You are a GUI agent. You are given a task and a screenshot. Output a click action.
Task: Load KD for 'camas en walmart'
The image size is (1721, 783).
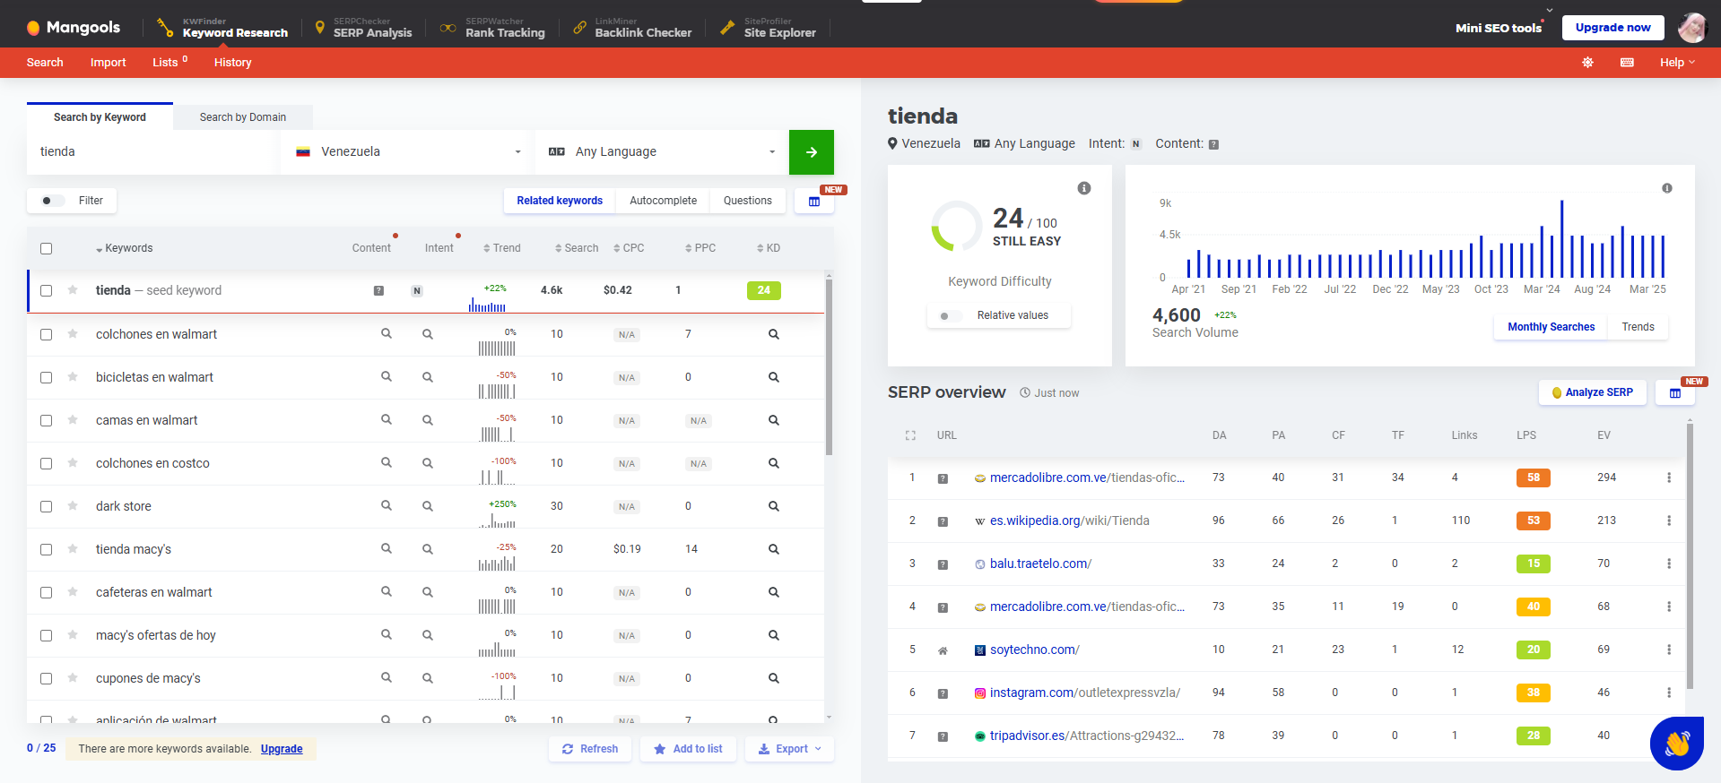773,420
